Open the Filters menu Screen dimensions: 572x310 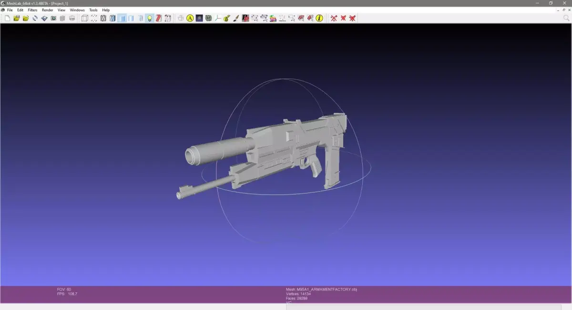tap(32, 10)
